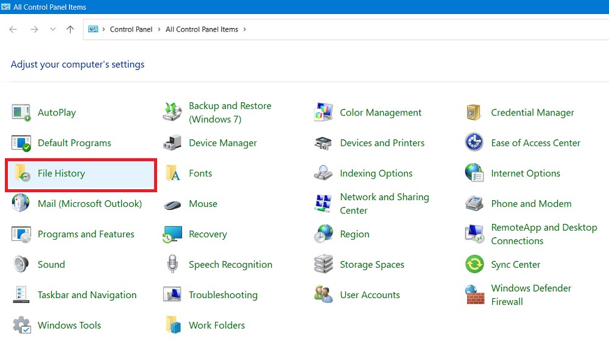This screenshot has height=345, width=609.
Task: Go back with the back arrow
Action: 13,29
